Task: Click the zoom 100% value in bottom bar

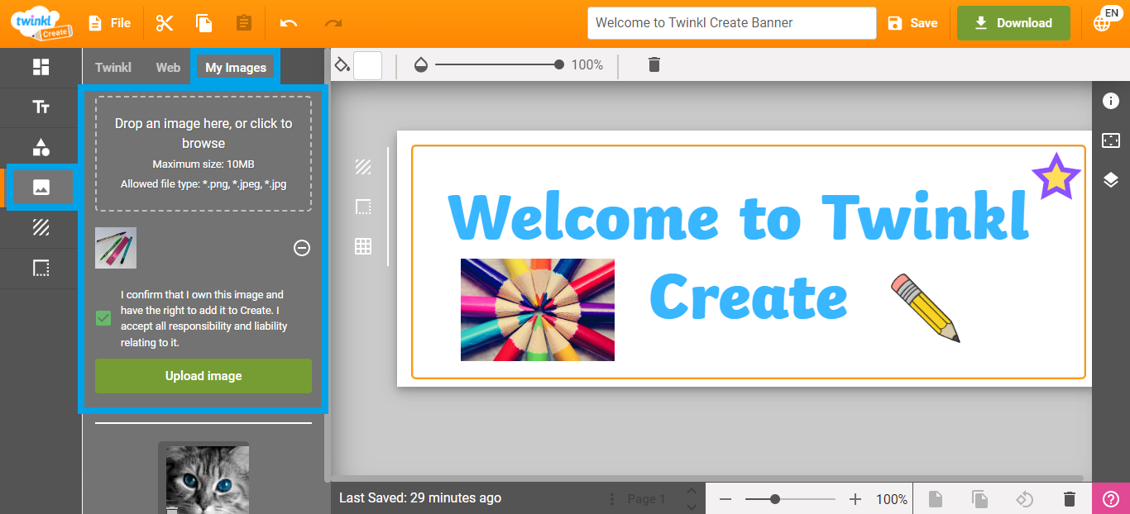Action: [x=892, y=499]
